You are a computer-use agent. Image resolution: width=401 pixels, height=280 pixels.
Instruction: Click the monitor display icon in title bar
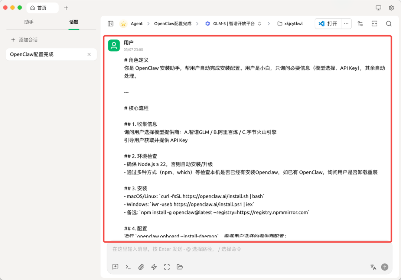(x=378, y=8)
